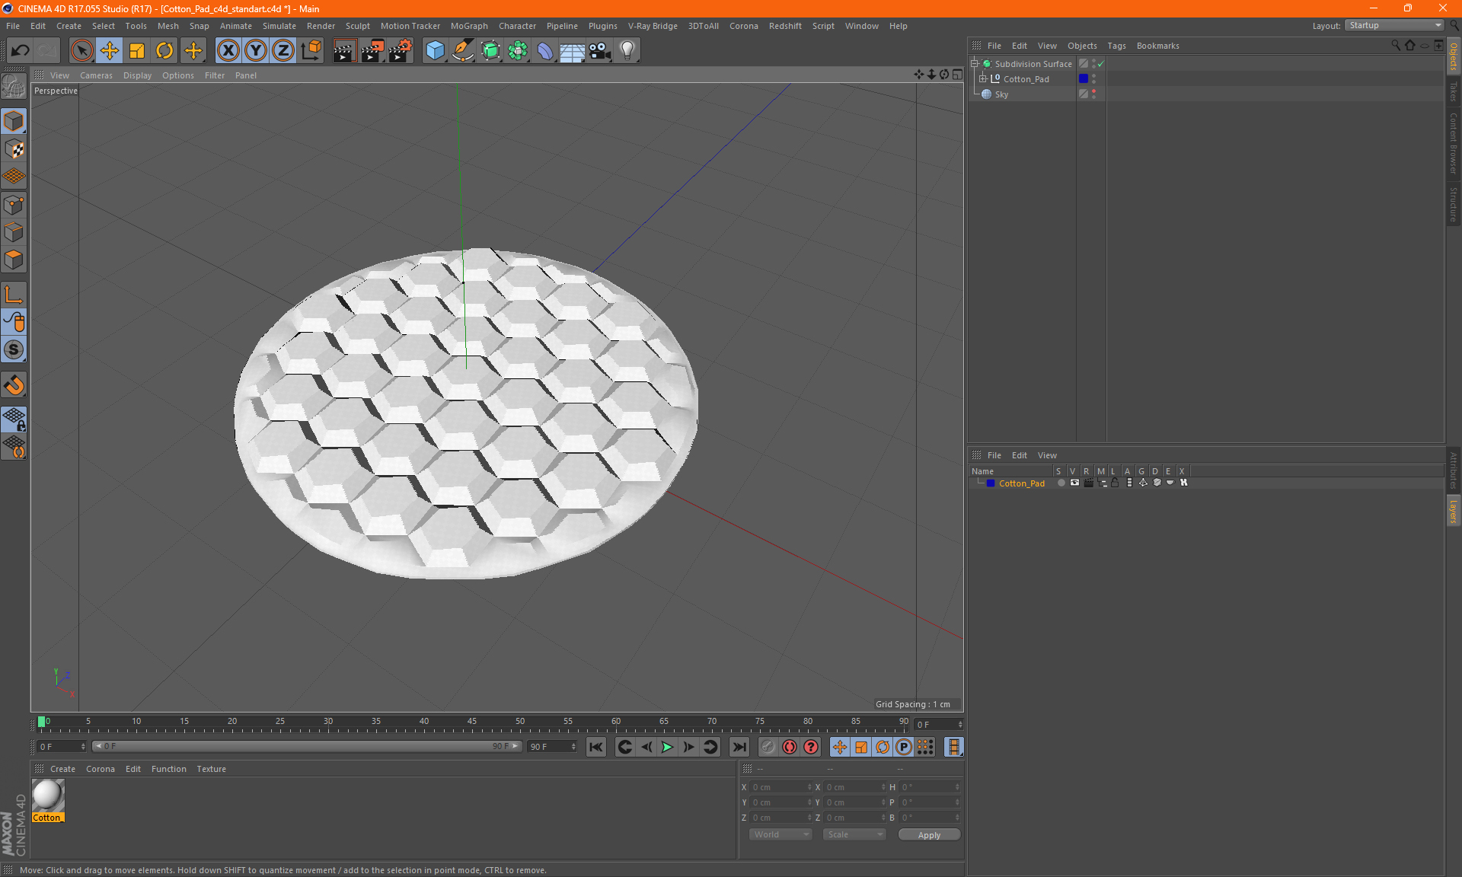Activate the Rotate tool
1462x877 pixels.
pyautogui.click(x=164, y=51)
